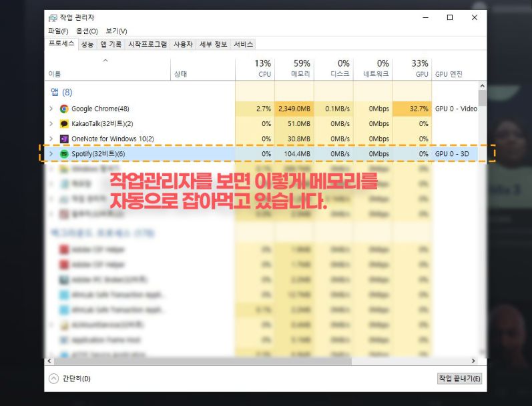Click the Spotify app icon
The image size is (532, 406).
[x=64, y=154]
